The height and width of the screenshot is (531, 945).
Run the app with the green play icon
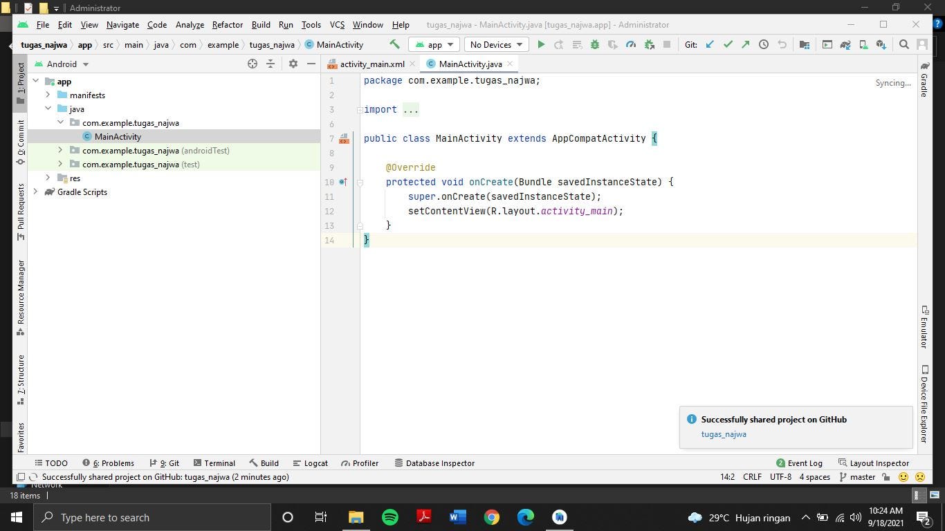coord(540,44)
